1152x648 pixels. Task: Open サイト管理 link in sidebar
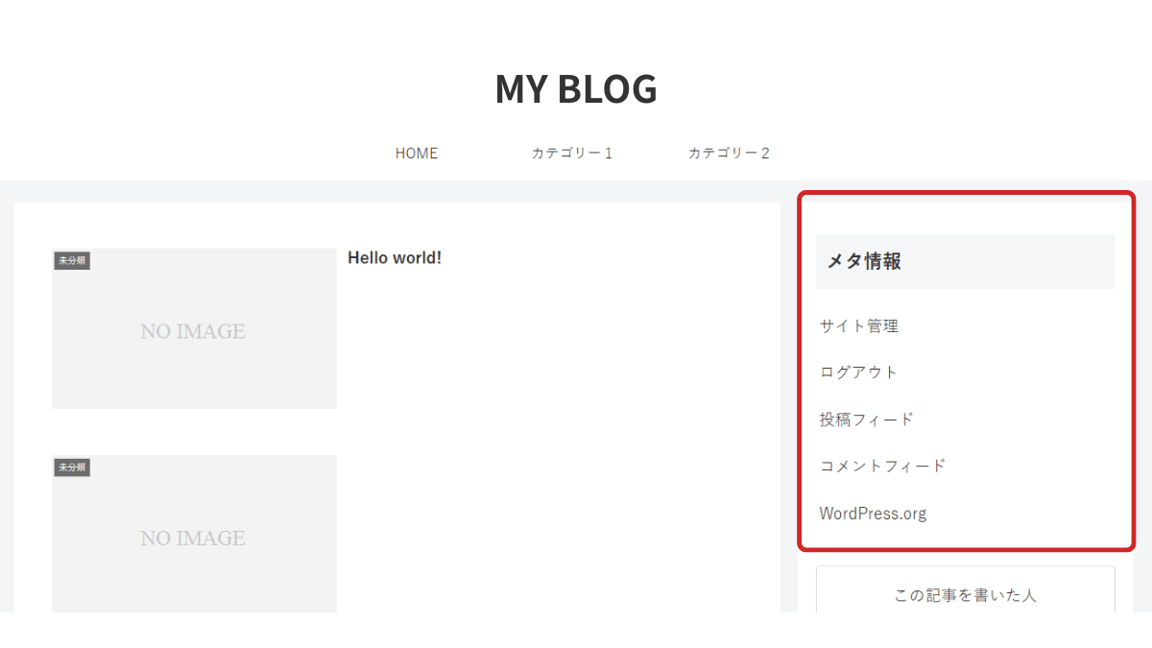pos(859,325)
